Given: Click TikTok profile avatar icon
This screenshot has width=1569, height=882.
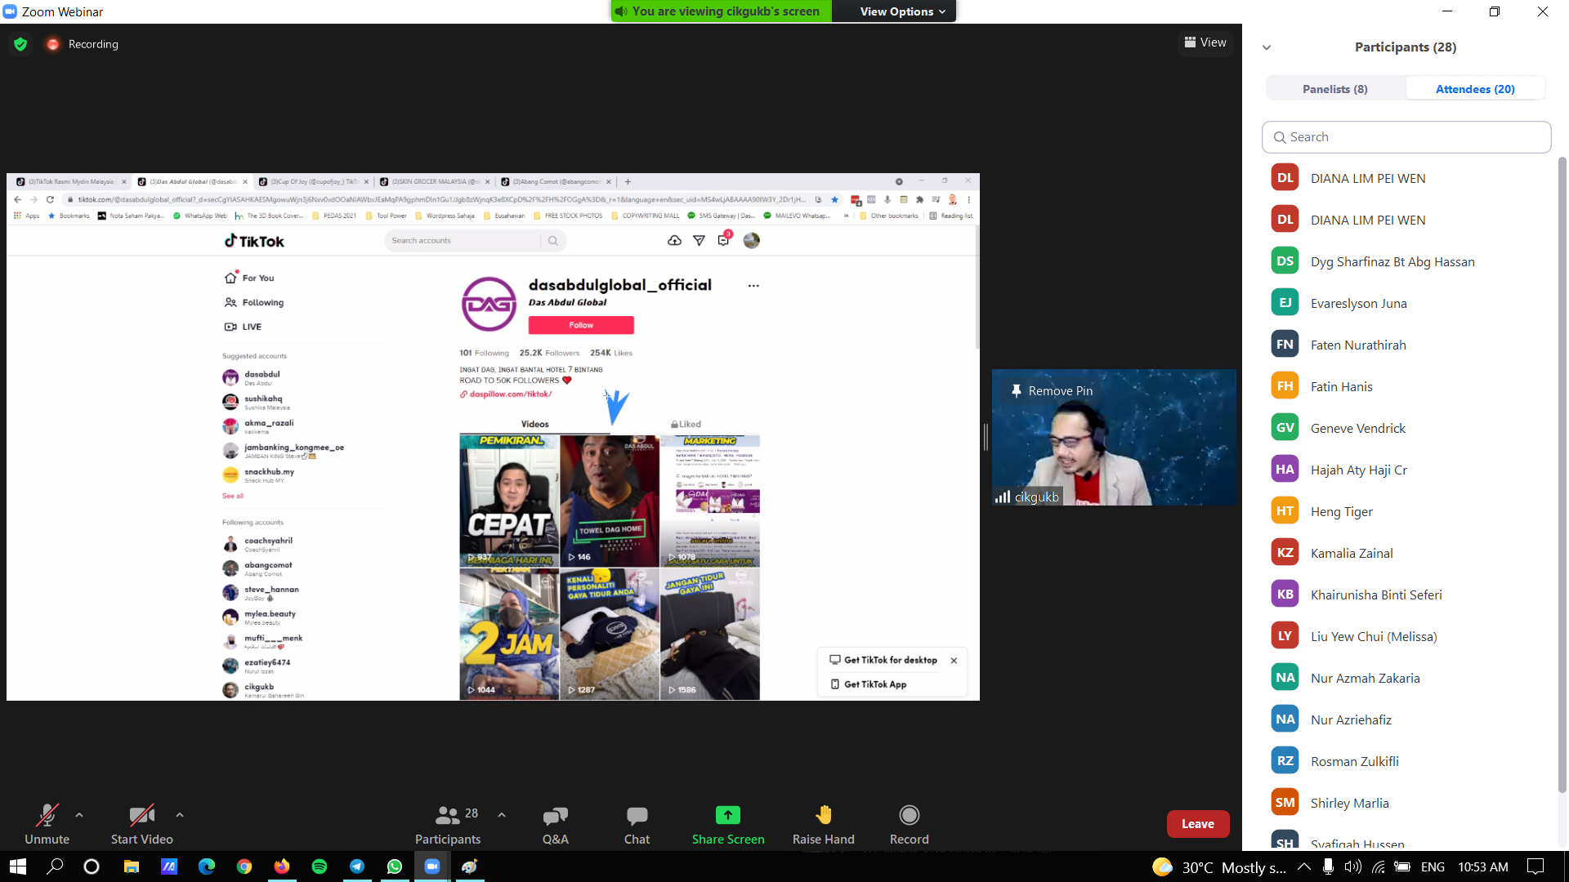Looking at the screenshot, I should (x=751, y=240).
